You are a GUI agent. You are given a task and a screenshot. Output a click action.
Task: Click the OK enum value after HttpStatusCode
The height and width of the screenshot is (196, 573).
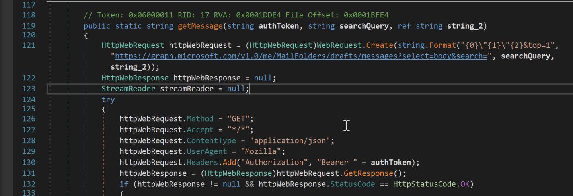464,184
